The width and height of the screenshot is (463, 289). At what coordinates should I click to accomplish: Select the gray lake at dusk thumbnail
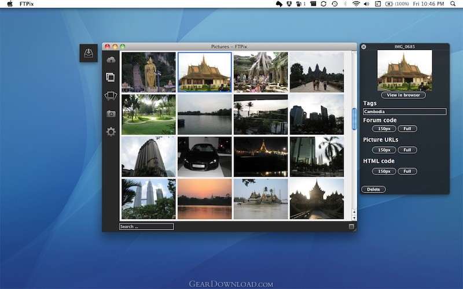click(205, 114)
